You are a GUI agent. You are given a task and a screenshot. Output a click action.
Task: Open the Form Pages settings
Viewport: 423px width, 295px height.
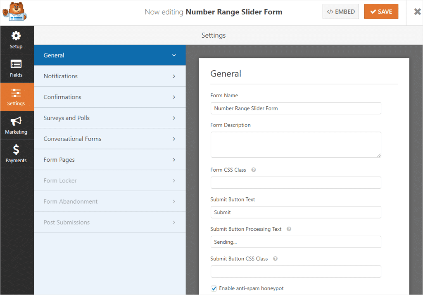(109, 160)
